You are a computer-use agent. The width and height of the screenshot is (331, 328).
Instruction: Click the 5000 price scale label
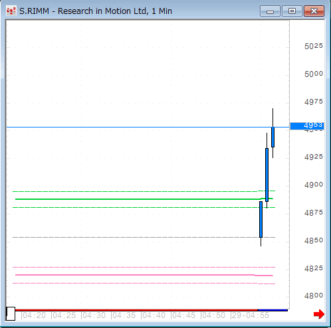tap(314, 74)
